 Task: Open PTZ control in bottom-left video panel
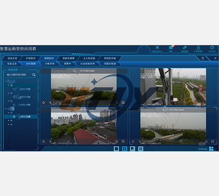tap(44, 142)
